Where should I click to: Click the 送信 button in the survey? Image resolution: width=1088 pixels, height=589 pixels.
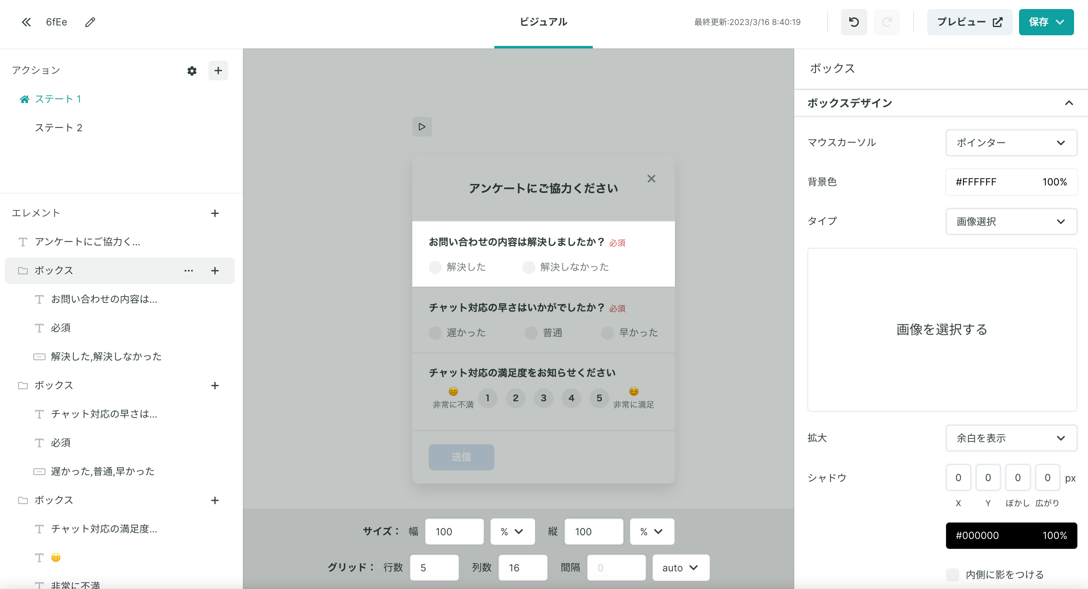461,457
